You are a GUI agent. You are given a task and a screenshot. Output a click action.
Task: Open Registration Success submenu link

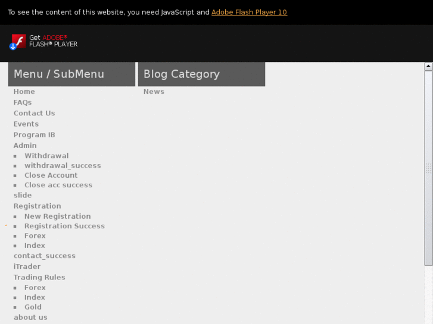coord(64,226)
